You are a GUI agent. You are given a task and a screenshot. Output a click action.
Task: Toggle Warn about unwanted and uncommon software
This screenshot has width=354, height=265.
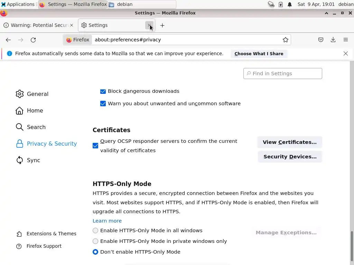tap(103, 104)
